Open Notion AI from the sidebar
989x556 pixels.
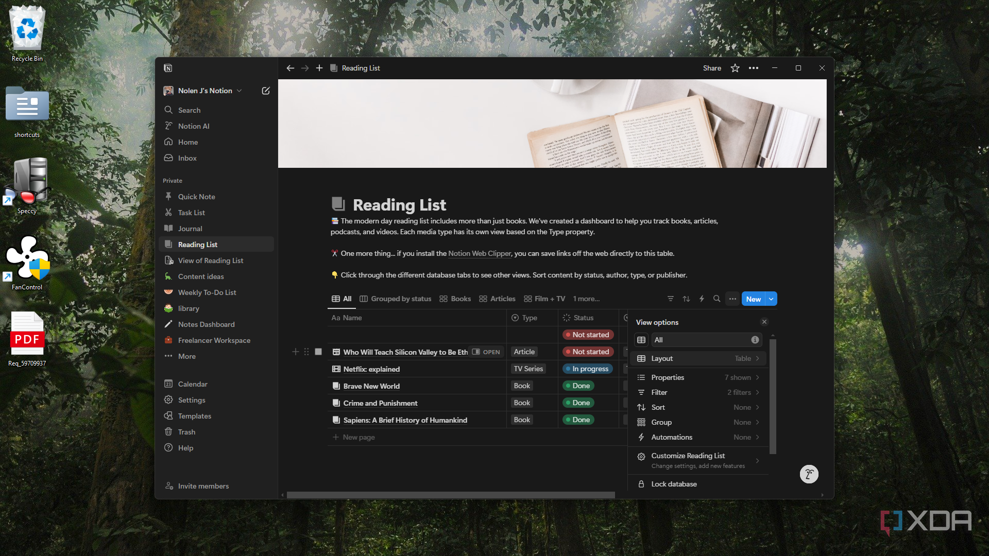(x=216, y=126)
